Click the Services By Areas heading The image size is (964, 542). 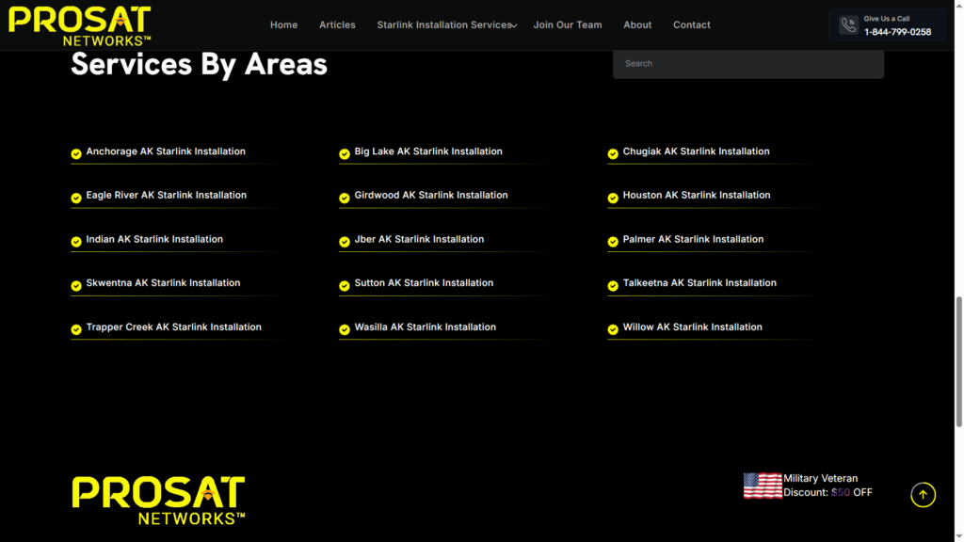coord(199,64)
